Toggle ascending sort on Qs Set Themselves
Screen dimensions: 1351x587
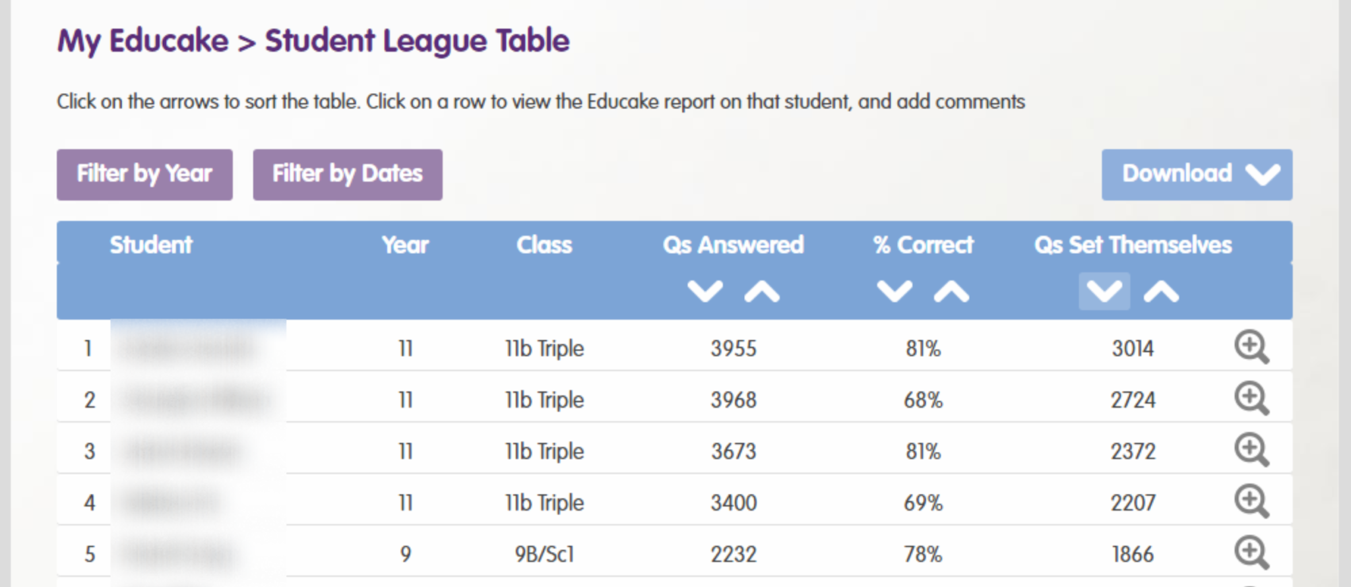pyautogui.click(x=1161, y=290)
